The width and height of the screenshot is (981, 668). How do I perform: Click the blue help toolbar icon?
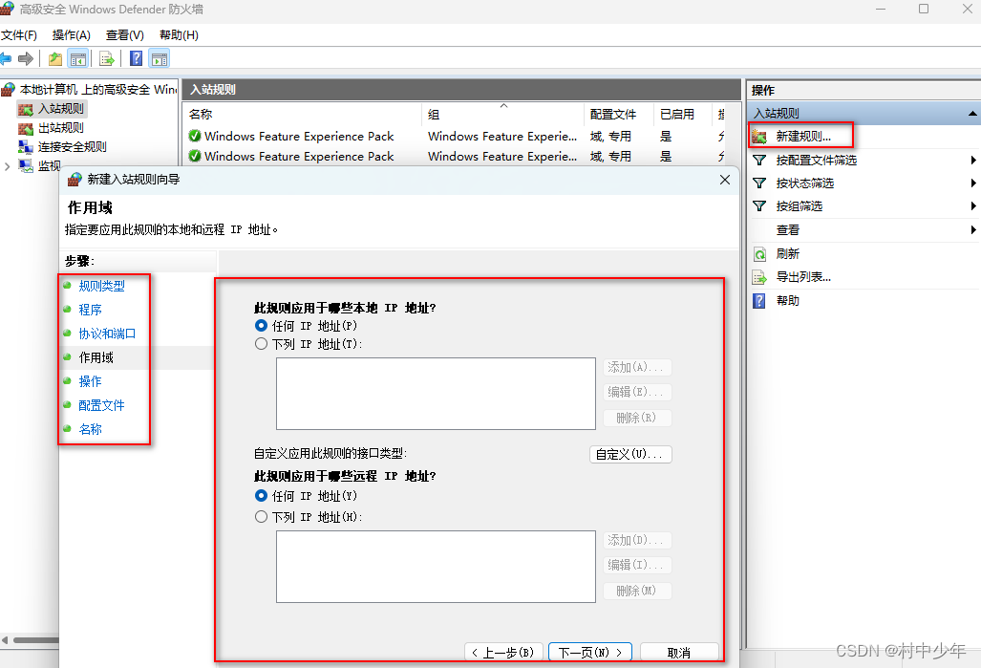tap(136, 59)
